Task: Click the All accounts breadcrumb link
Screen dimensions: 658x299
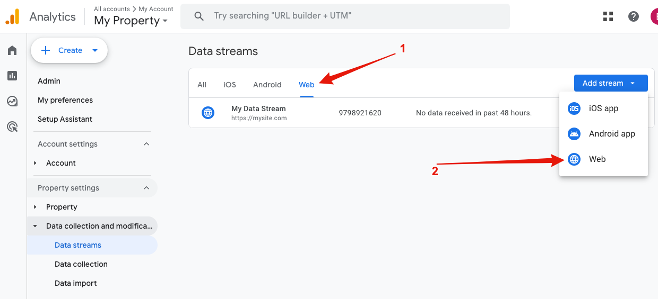Action: point(111,9)
